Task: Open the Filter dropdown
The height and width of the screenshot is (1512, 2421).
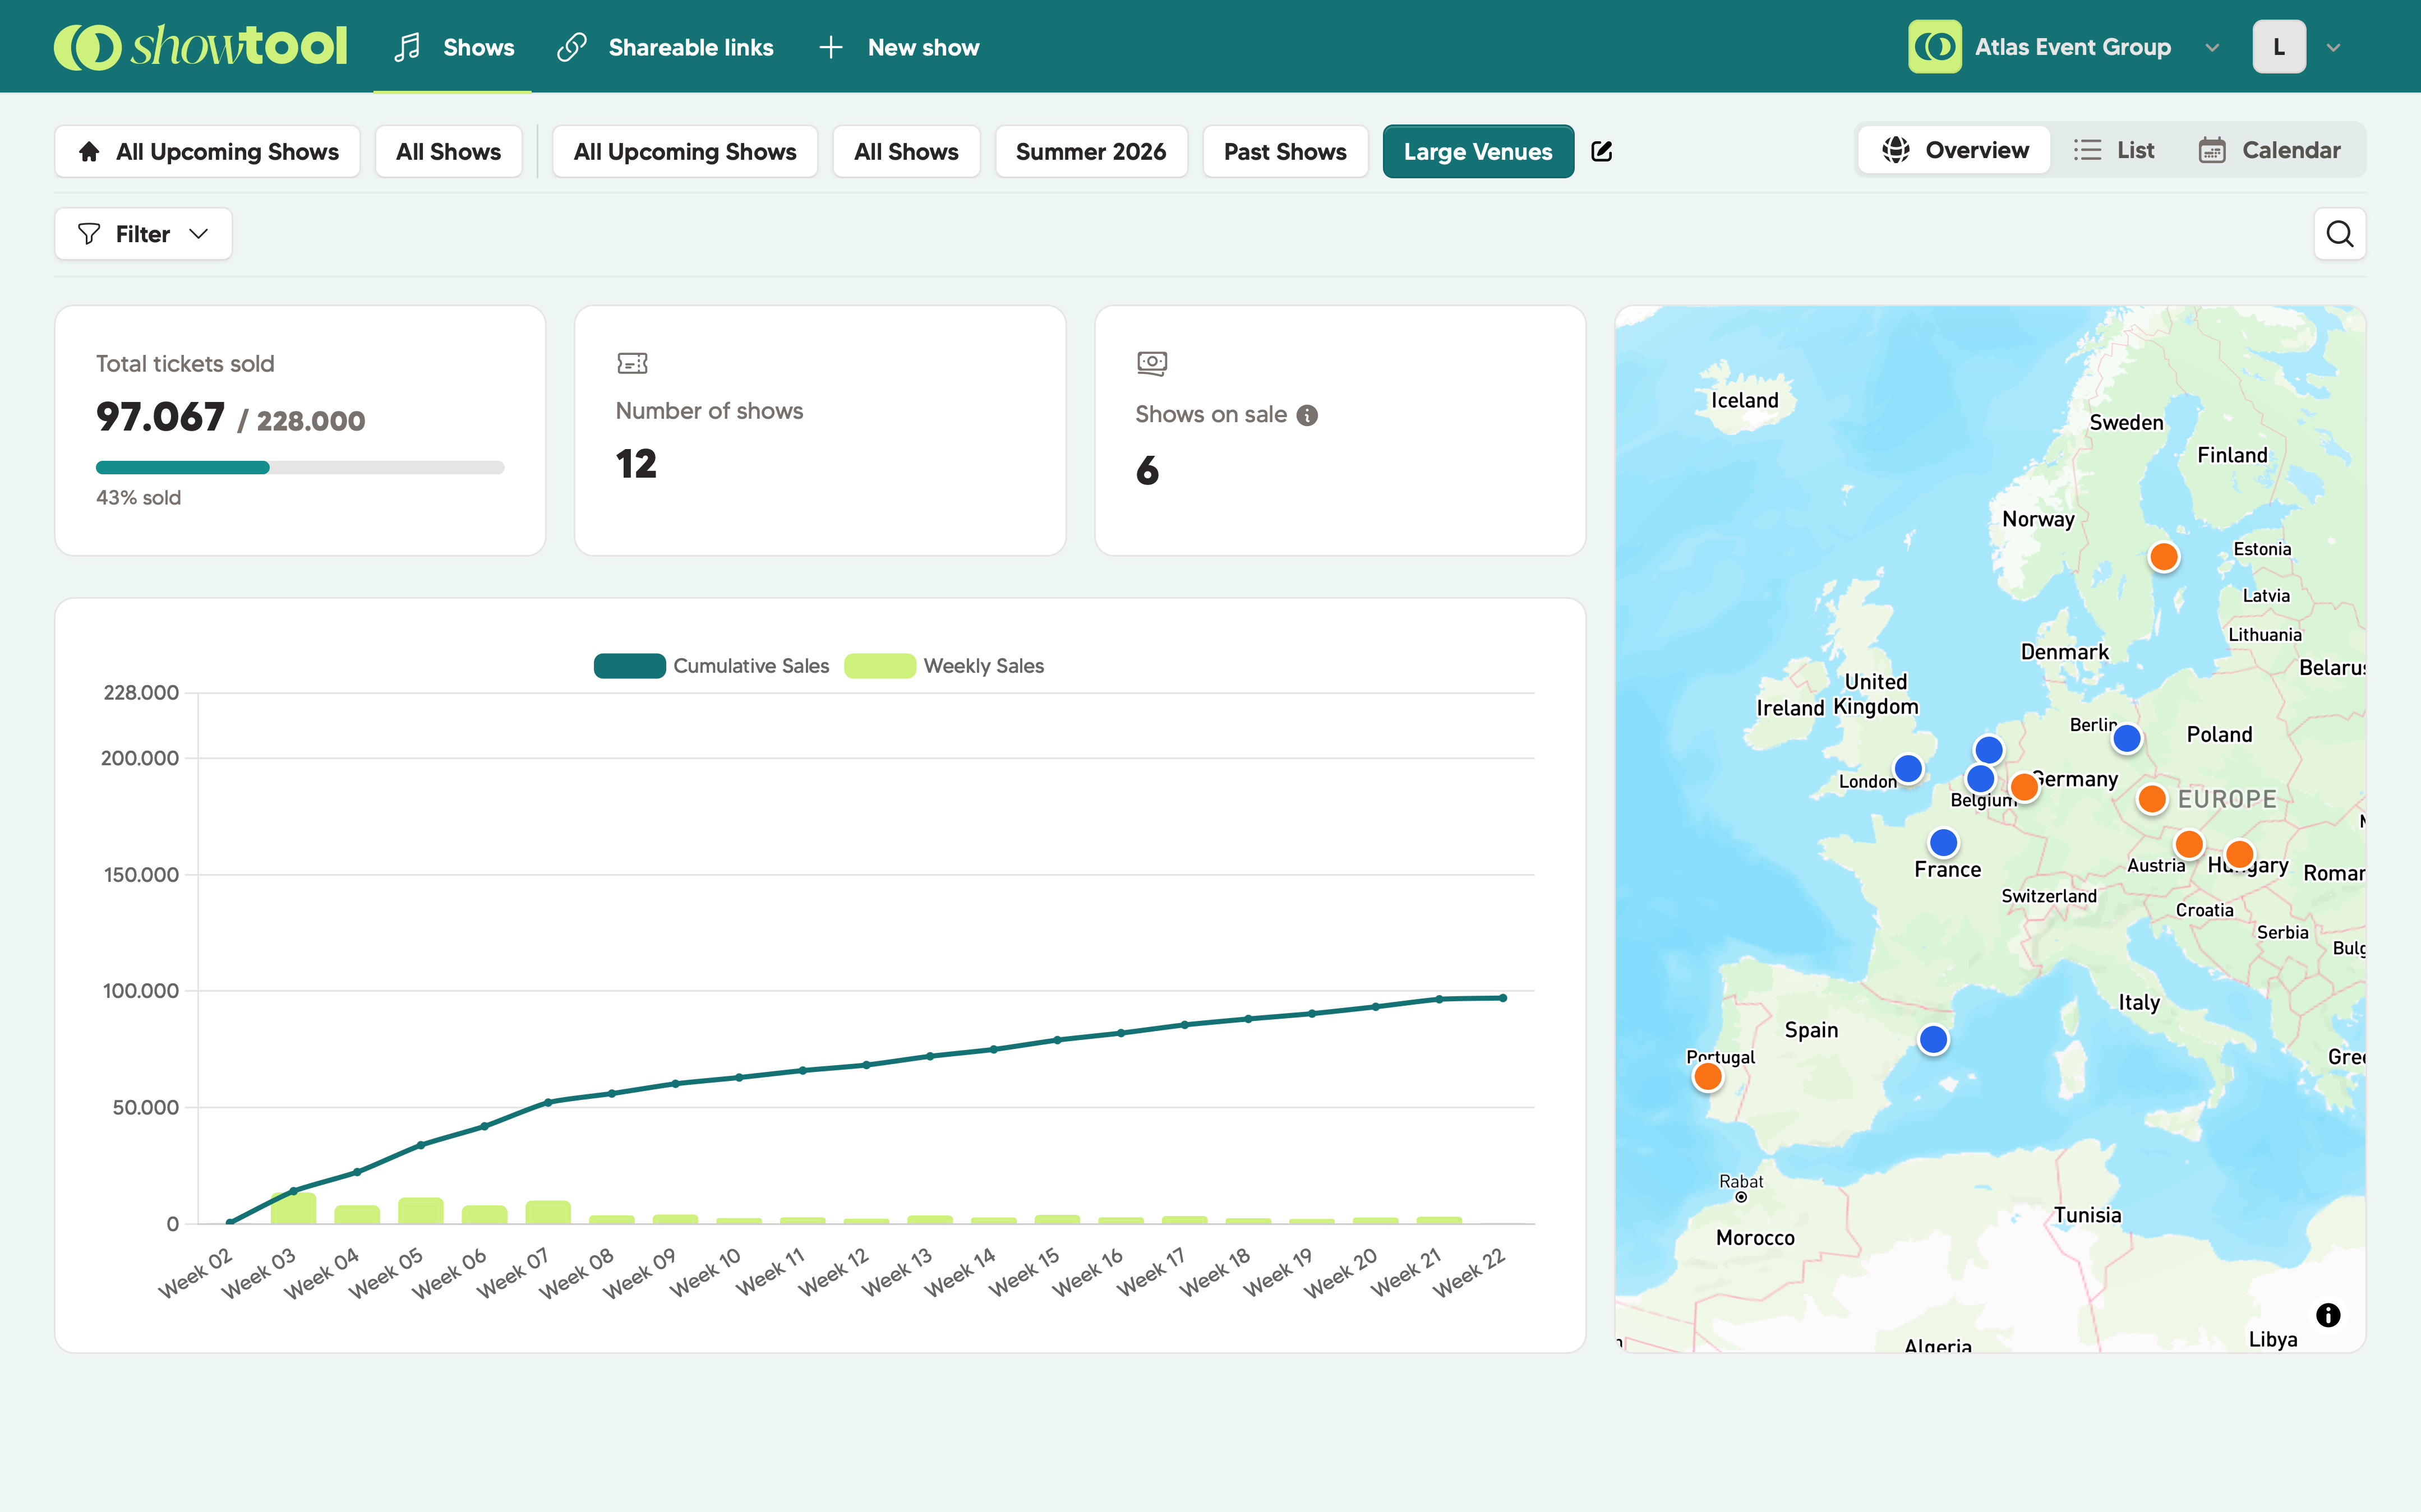Action: (143, 234)
